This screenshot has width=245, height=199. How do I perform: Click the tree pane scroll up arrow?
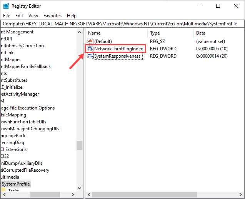[x=79, y=32]
